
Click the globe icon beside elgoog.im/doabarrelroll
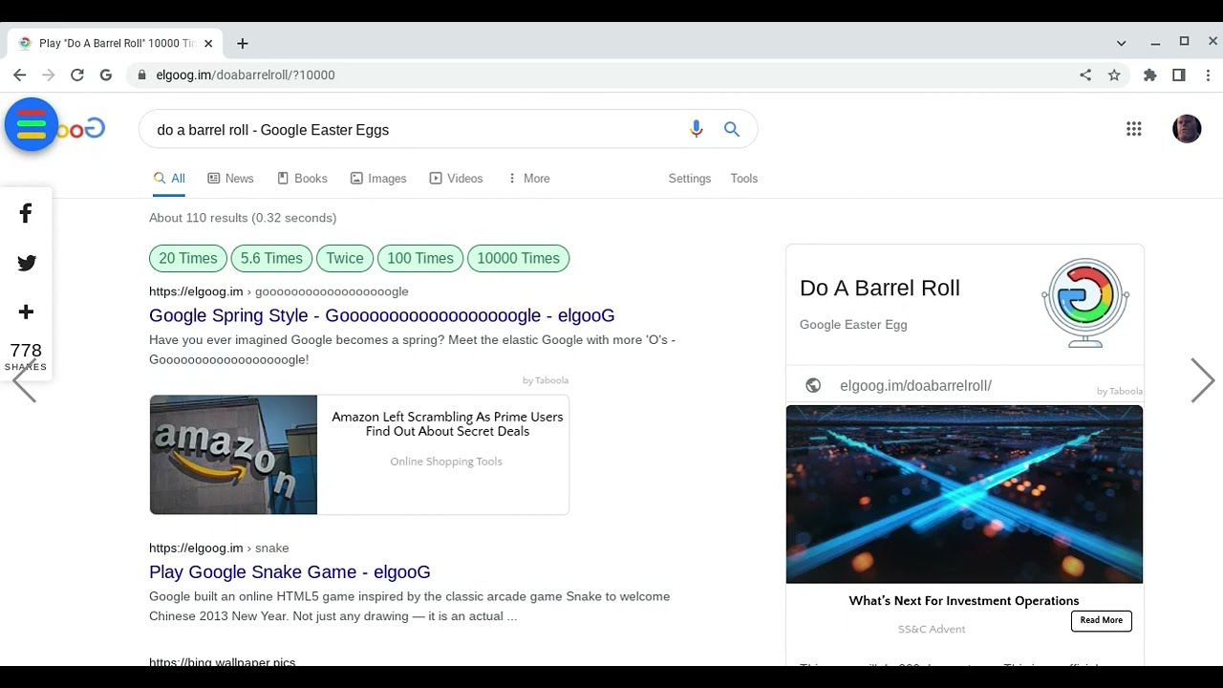(x=813, y=385)
